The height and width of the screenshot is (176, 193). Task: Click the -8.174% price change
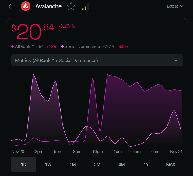click(67, 26)
